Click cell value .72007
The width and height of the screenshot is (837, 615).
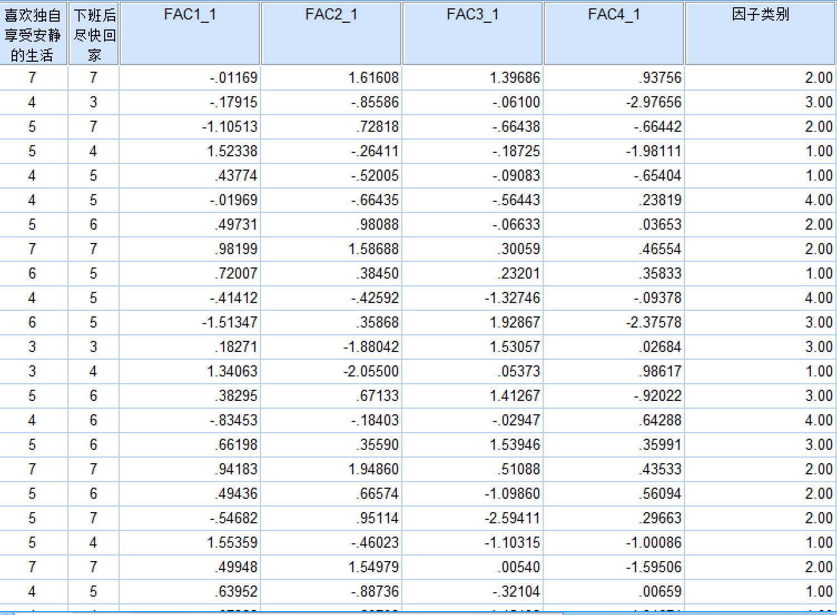236,274
